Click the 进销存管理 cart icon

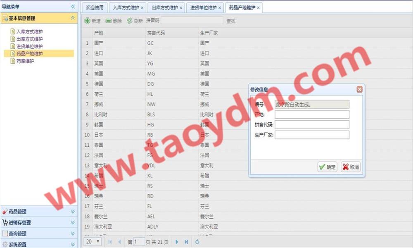point(5,222)
